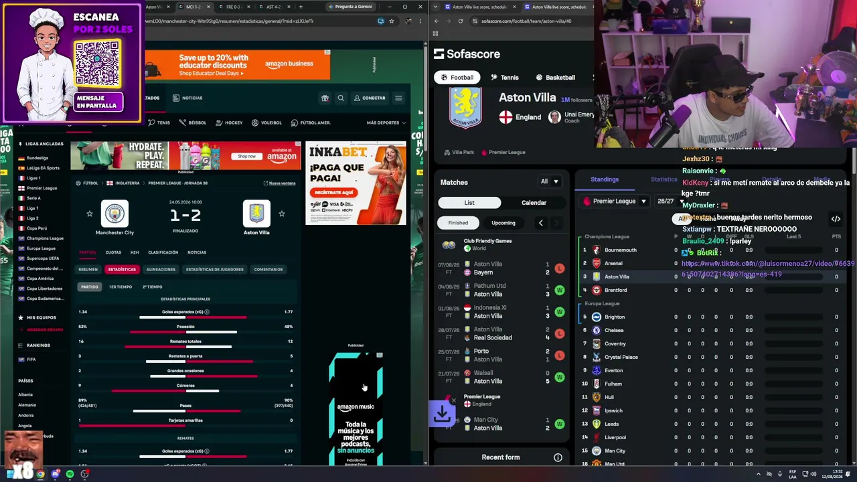The image size is (857, 482).
Task: Select the Basketball sport in Sofascore
Action: click(x=556, y=78)
